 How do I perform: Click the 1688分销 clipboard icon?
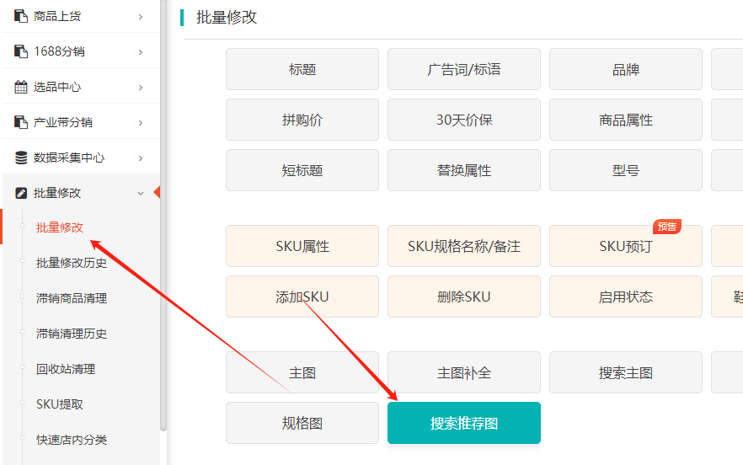21,51
